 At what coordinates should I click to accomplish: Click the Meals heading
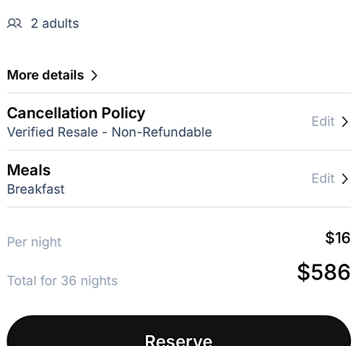[29, 170]
